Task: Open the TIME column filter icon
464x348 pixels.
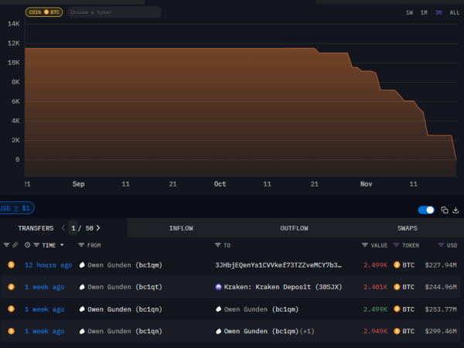Action: 36,245
